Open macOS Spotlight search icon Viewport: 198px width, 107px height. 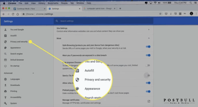[x=191, y=3]
